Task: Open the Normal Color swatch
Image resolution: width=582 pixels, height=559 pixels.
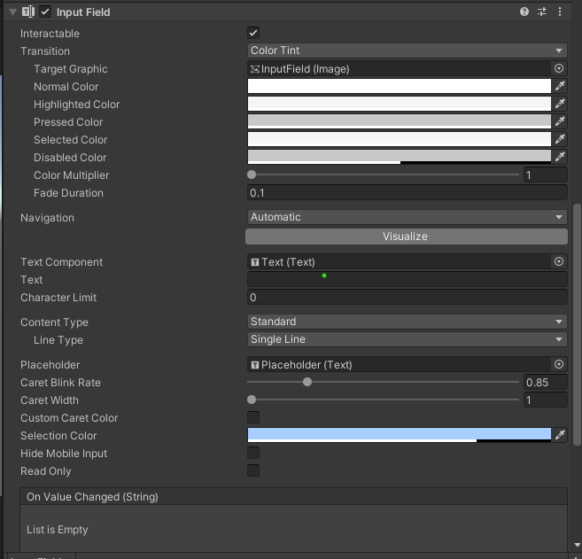Action: (x=400, y=86)
